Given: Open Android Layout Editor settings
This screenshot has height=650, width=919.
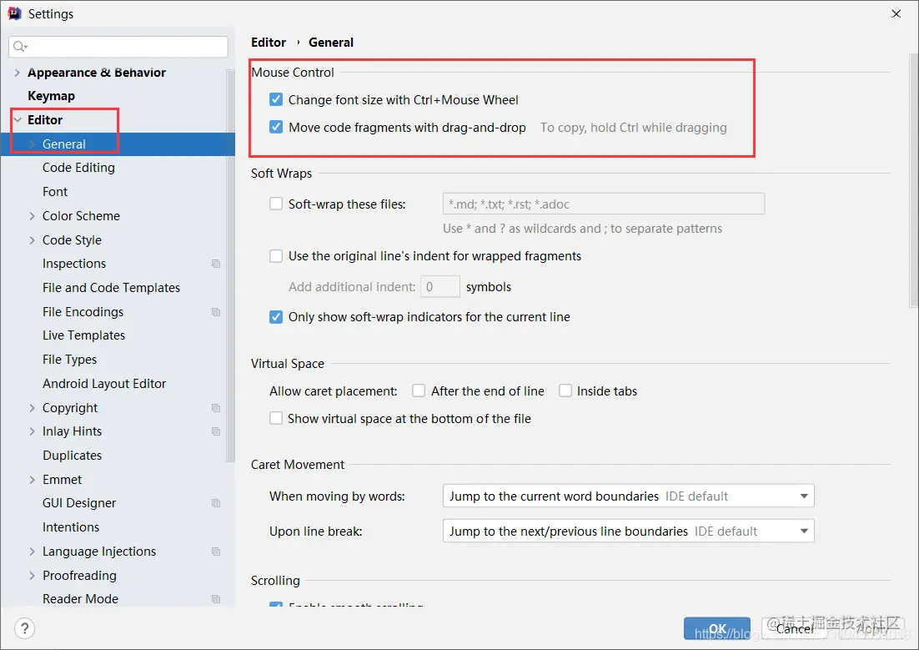Looking at the screenshot, I should (x=104, y=384).
